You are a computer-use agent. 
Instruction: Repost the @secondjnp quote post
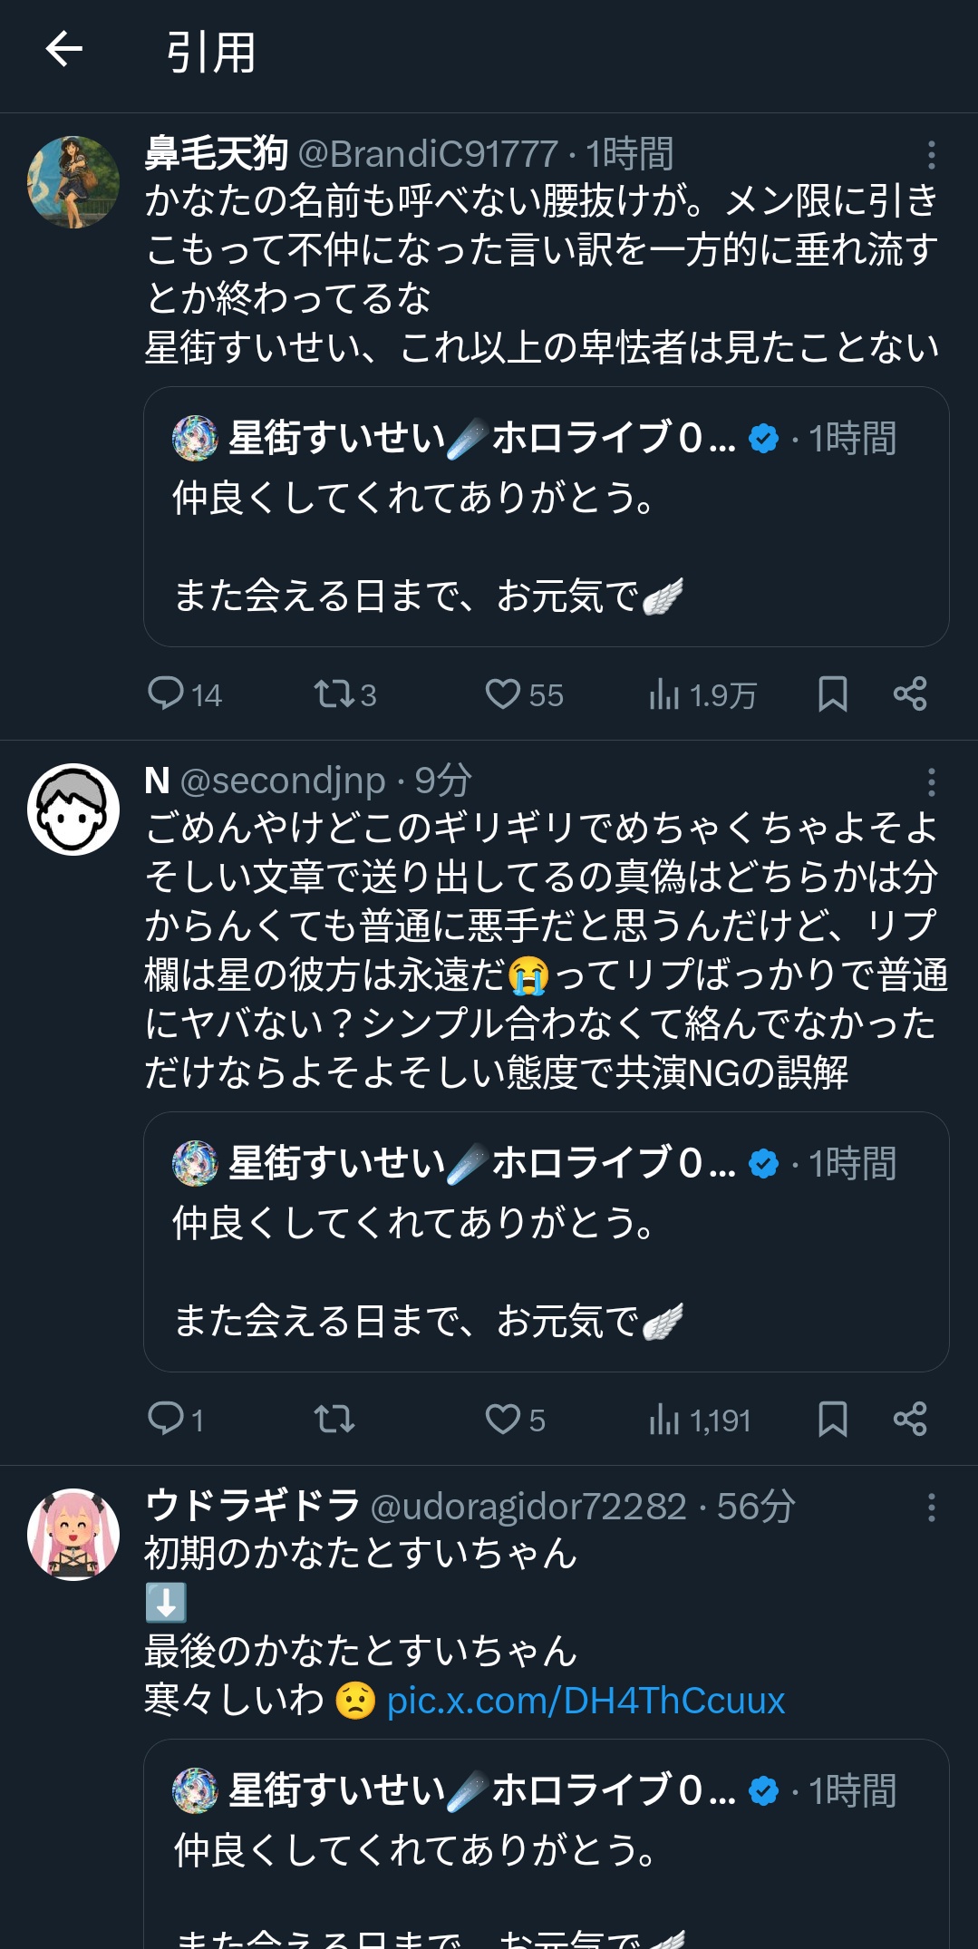pyautogui.click(x=334, y=1419)
